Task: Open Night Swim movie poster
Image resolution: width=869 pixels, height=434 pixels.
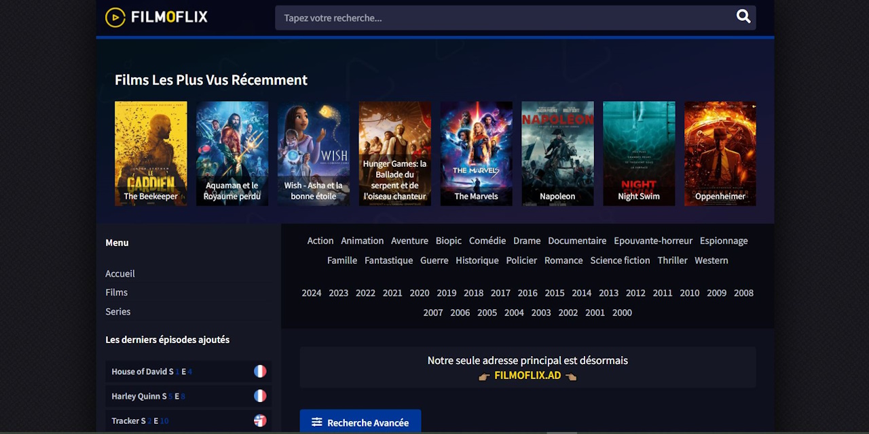Action: click(x=639, y=153)
